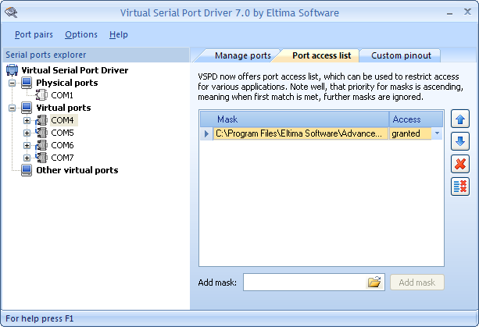Select COM4 in the ports tree
479x327 pixels.
(x=63, y=120)
